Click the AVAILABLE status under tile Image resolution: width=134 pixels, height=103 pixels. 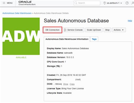[21, 57]
